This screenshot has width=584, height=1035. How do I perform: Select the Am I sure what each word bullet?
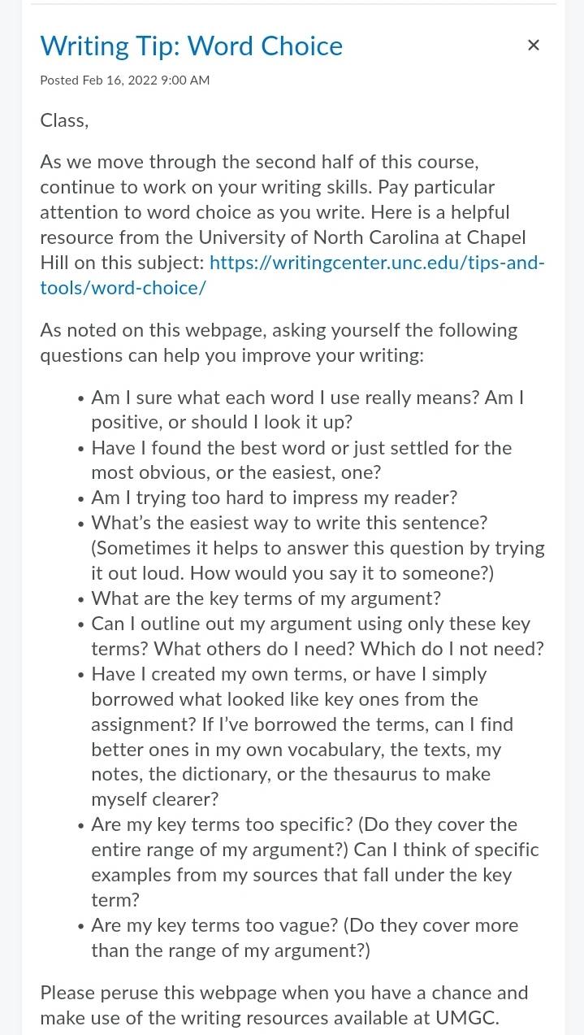point(308,410)
